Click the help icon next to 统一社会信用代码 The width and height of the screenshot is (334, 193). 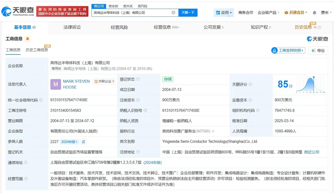(41, 100)
